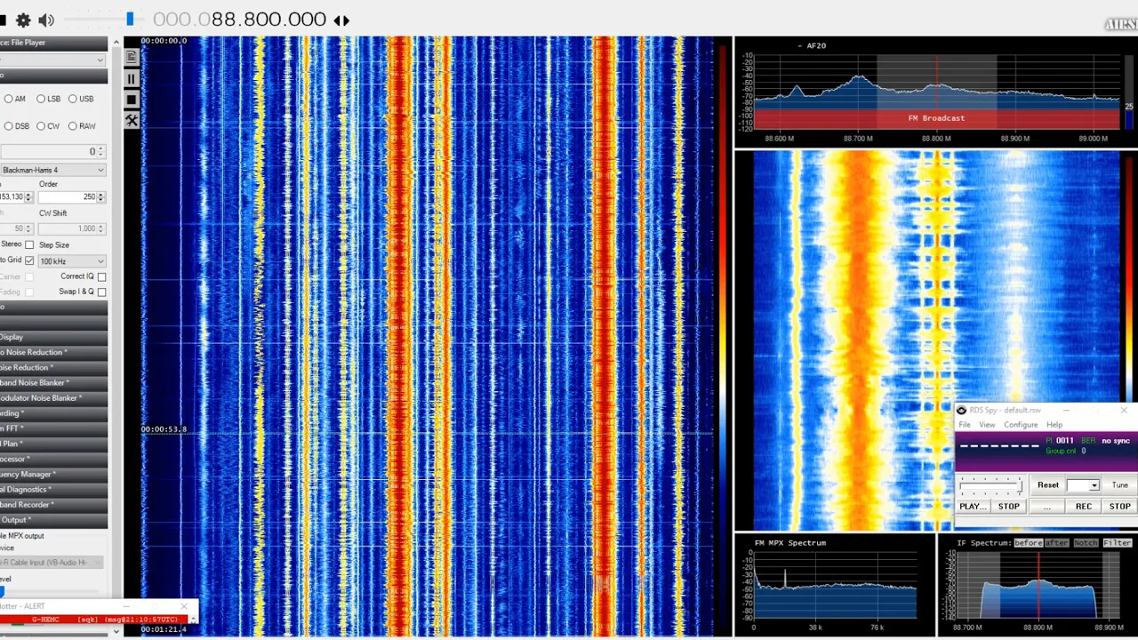The width and height of the screenshot is (1138, 640).
Task: Expand the Frequency Manager panel
Action: pyautogui.click(x=53, y=474)
